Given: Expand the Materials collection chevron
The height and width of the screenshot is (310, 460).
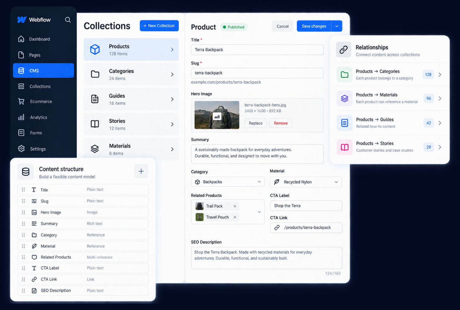Looking at the screenshot, I should click(x=172, y=149).
